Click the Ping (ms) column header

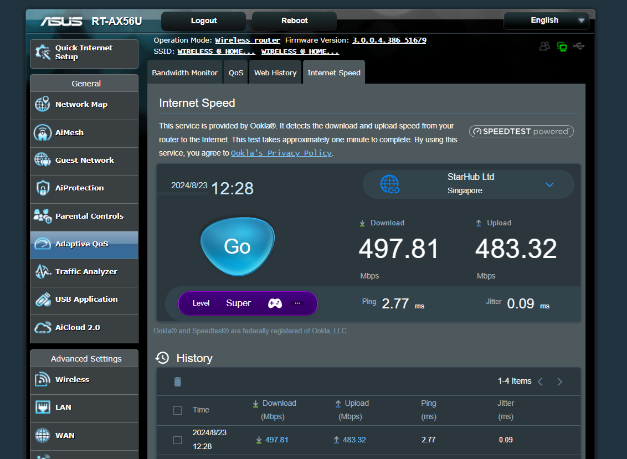pyautogui.click(x=429, y=410)
